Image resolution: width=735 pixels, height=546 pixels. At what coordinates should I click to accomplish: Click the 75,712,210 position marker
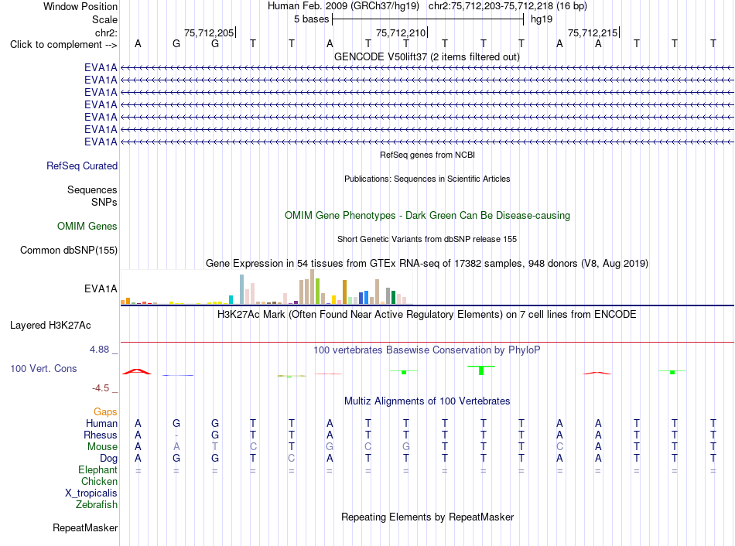pyautogui.click(x=402, y=32)
